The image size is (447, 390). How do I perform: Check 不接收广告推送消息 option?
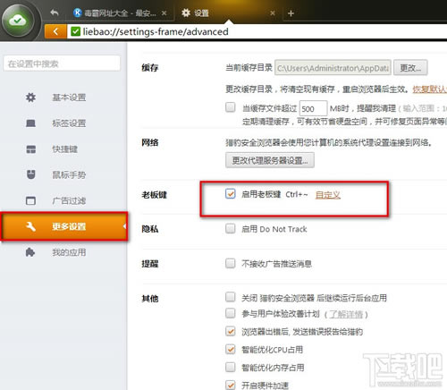(x=231, y=263)
